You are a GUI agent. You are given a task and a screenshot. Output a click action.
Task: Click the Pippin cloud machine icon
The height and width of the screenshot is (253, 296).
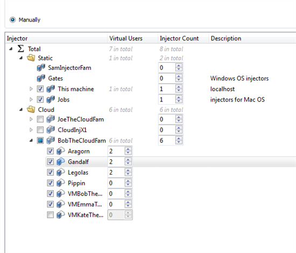point(61,183)
